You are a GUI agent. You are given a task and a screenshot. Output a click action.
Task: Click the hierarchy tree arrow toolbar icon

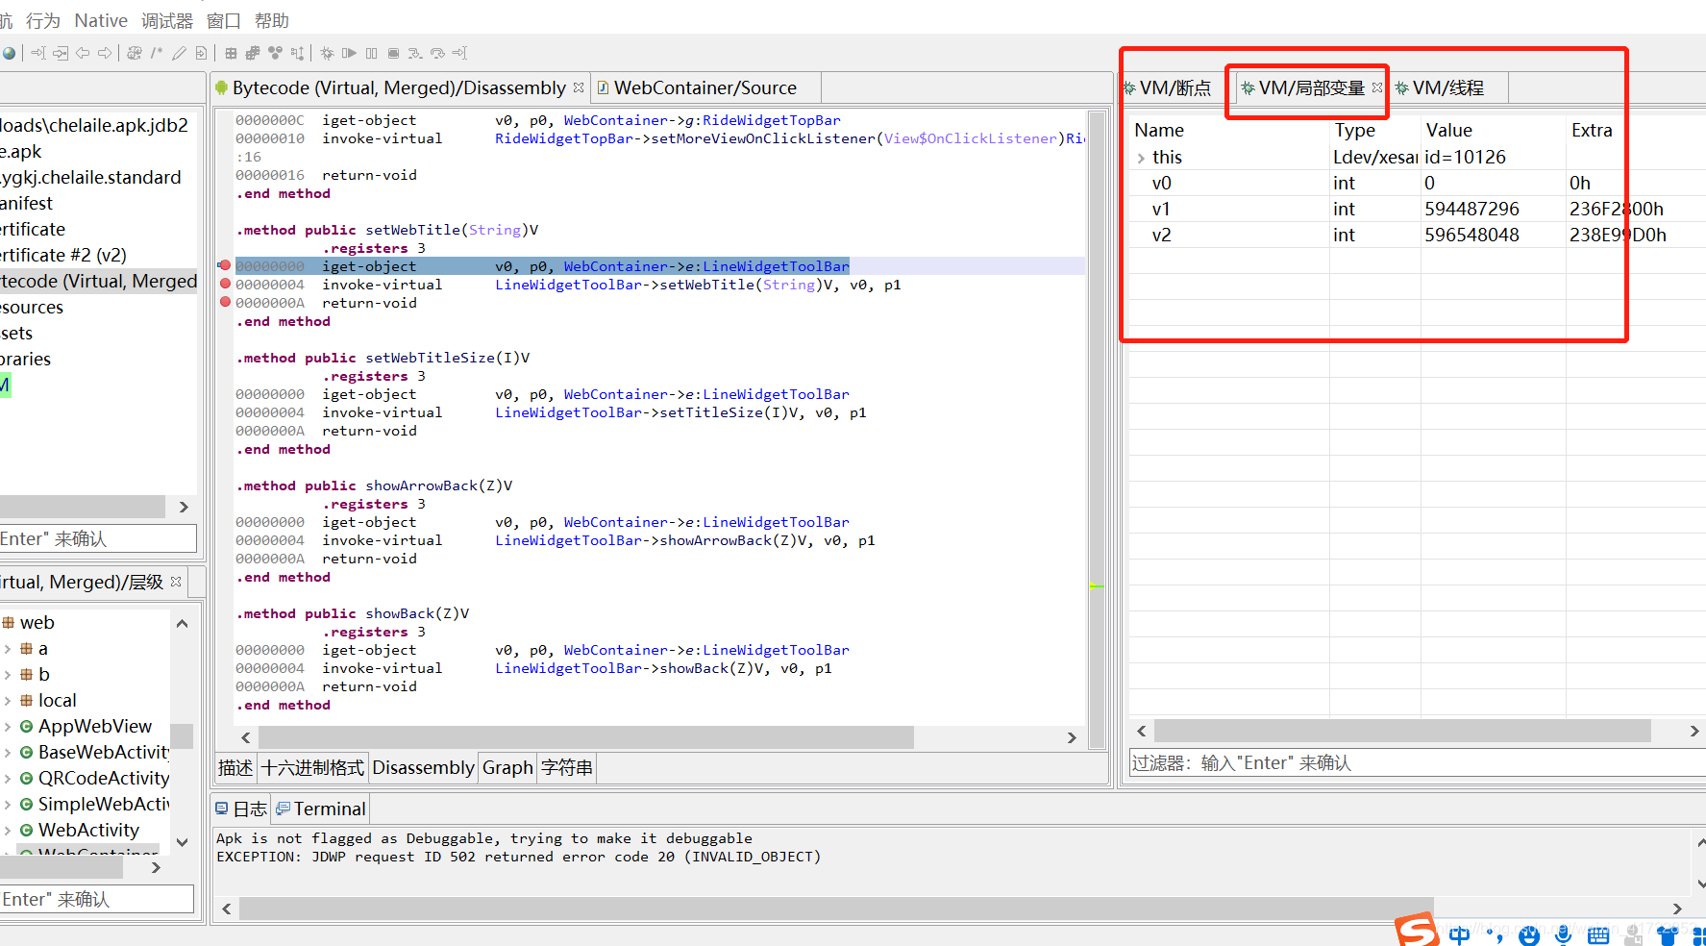[x=297, y=54]
